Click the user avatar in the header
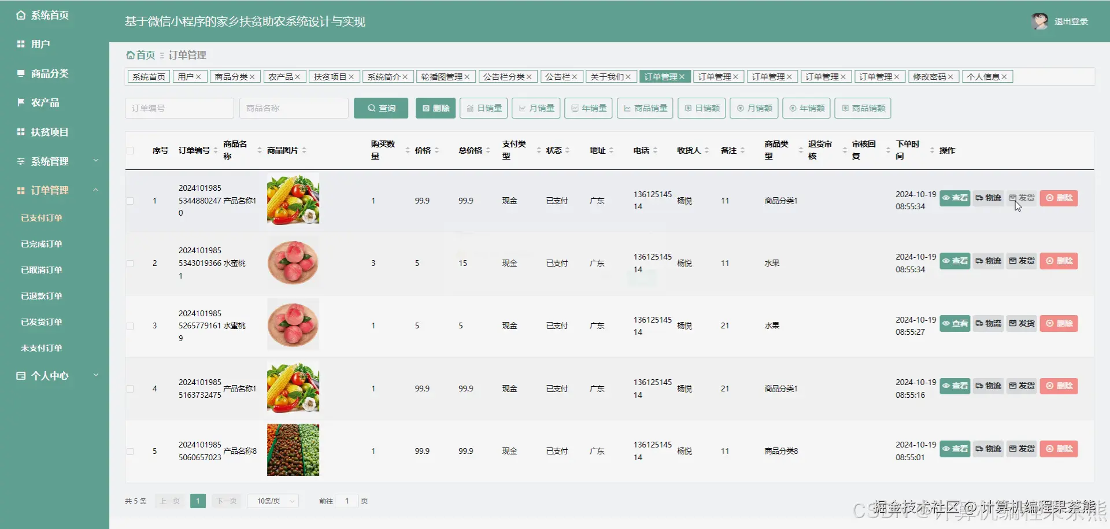The height and width of the screenshot is (529, 1110). 1039,21
